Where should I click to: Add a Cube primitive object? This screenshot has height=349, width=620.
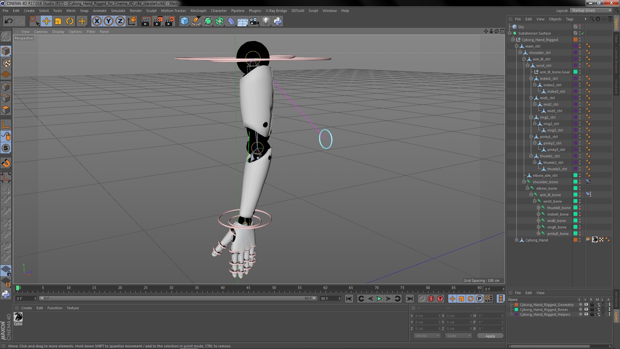click(x=184, y=21)
